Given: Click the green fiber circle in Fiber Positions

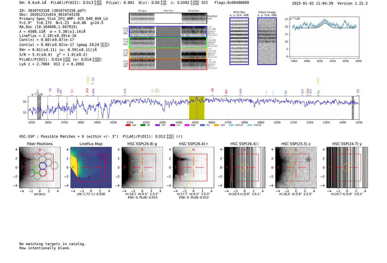Looking at the screenshot, I should click(37, 169).
